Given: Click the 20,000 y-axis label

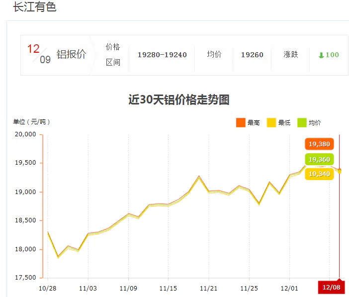Looking at the screenshot, I should pos(25,134).
